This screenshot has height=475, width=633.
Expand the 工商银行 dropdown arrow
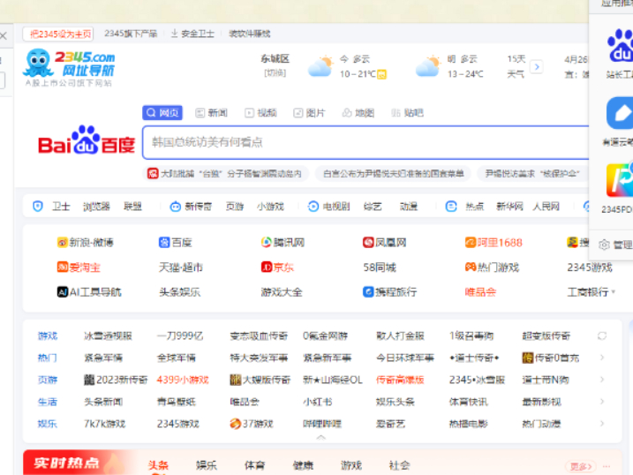(x=614, y=291)
